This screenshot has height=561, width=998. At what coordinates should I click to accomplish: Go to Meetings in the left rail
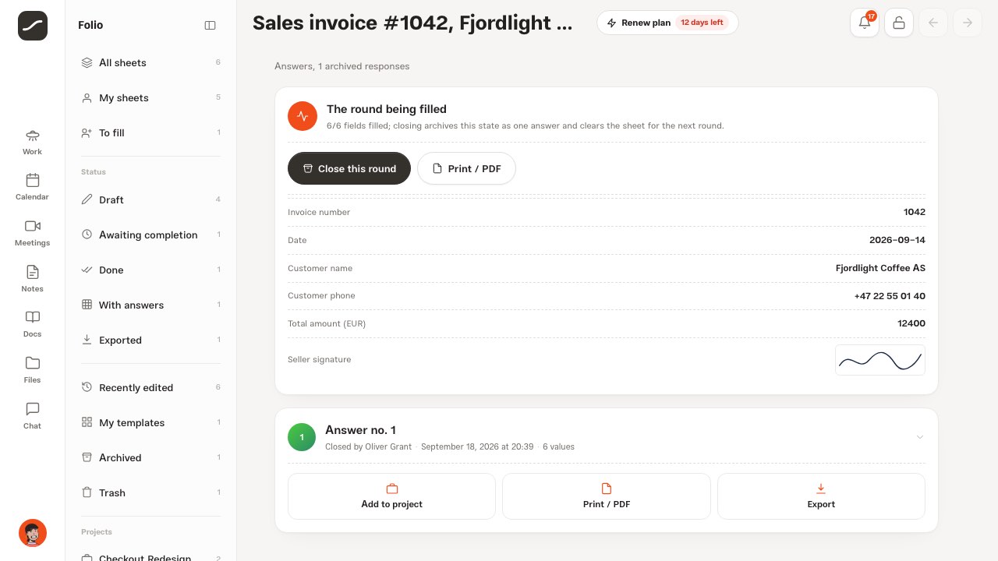pyautogui.click(x=32, y=234)
